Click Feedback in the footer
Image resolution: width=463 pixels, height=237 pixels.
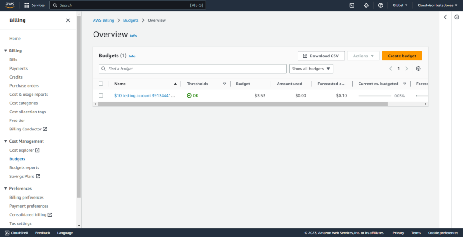[43, 233]
